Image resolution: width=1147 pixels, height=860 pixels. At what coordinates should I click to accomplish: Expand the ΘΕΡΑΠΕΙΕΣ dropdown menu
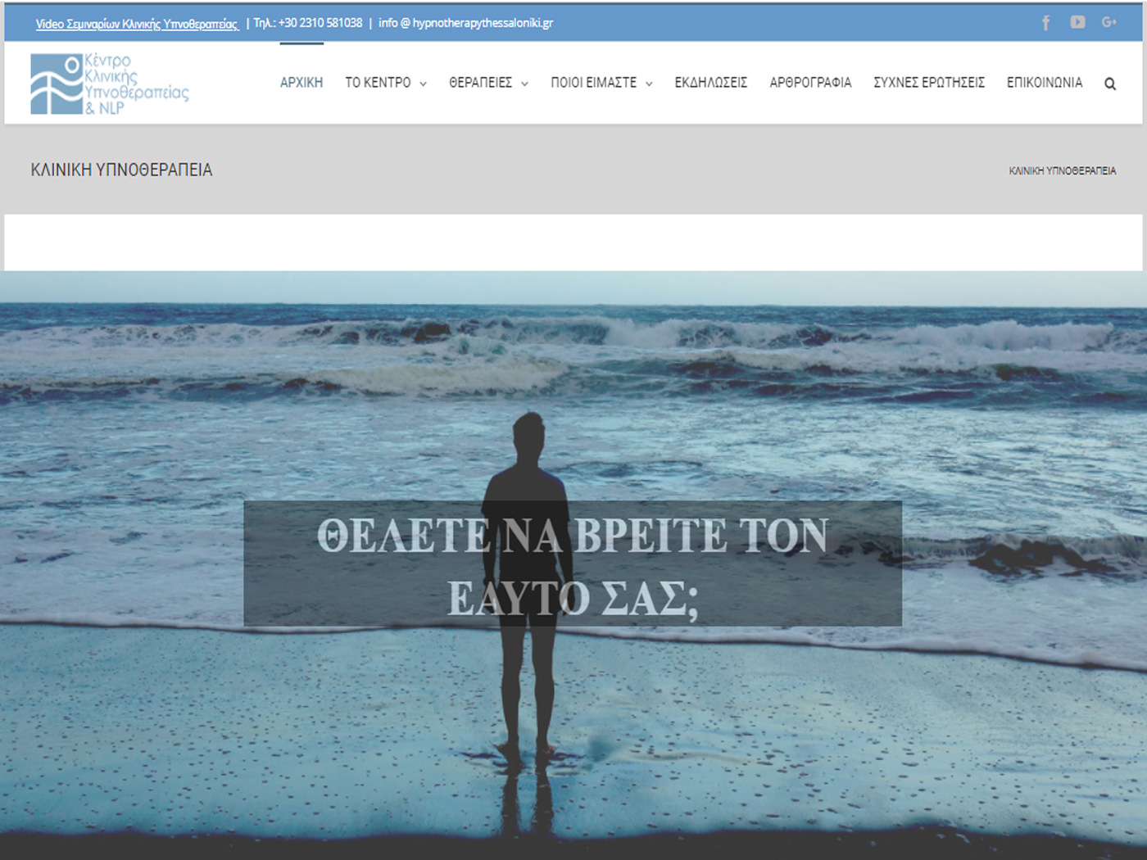coord(488,83)
